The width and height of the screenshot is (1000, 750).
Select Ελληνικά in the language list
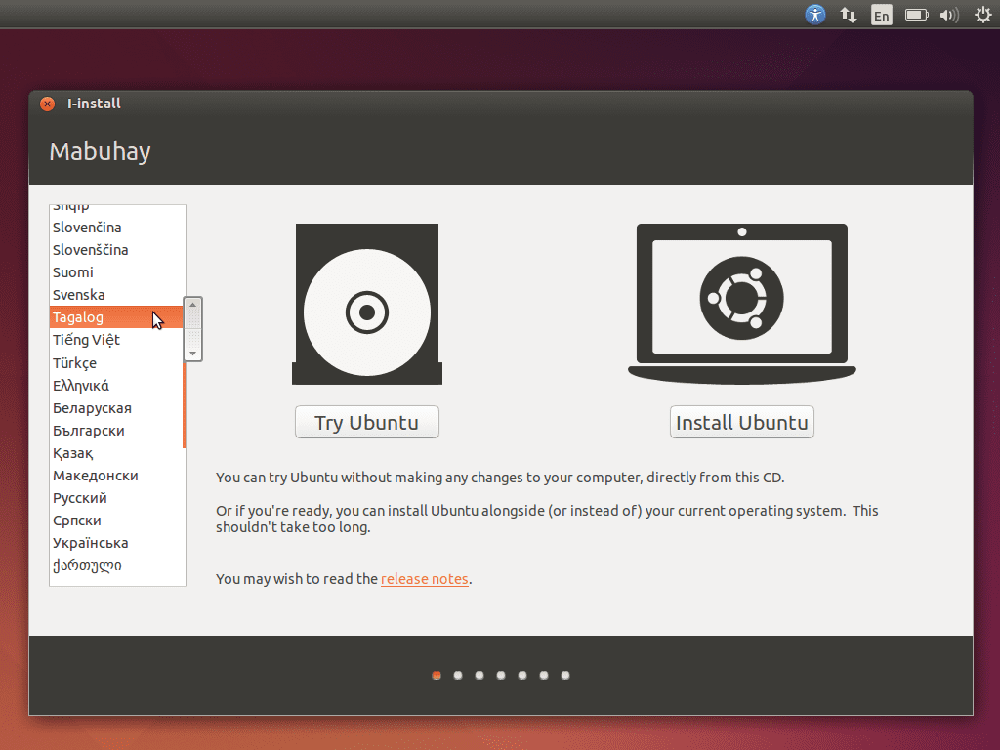(x=116, y=386)
